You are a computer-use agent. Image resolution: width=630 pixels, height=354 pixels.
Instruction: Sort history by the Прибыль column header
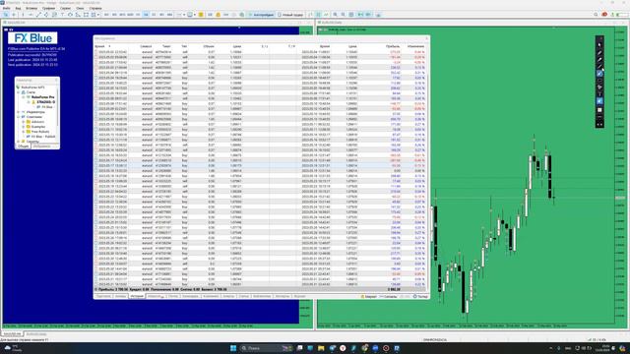393,46
